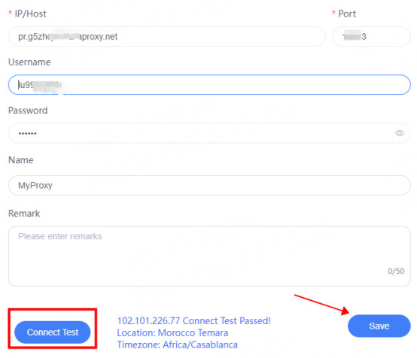Click the Username label text
Image resolution: width=417 pixels, height=358 pixels.
[x=29, y=62]
